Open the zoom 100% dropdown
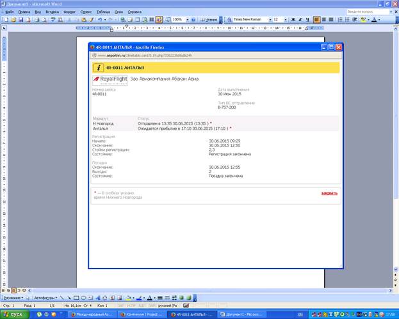The height and width of the screenshot is (319, 399). pos(187,20)
